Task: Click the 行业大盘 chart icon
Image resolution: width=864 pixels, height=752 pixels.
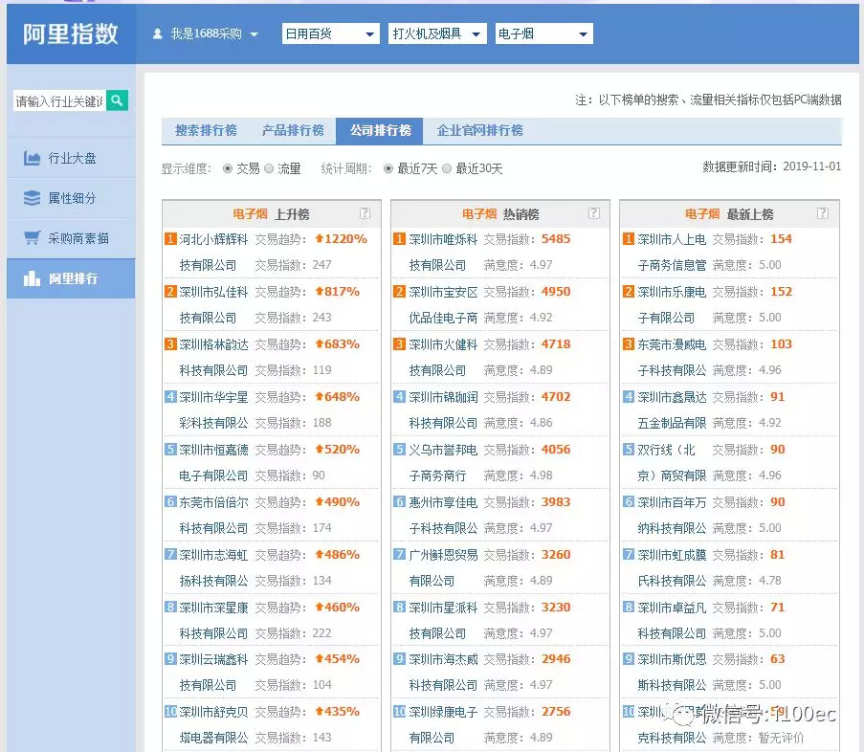Action: click(32, 158)
